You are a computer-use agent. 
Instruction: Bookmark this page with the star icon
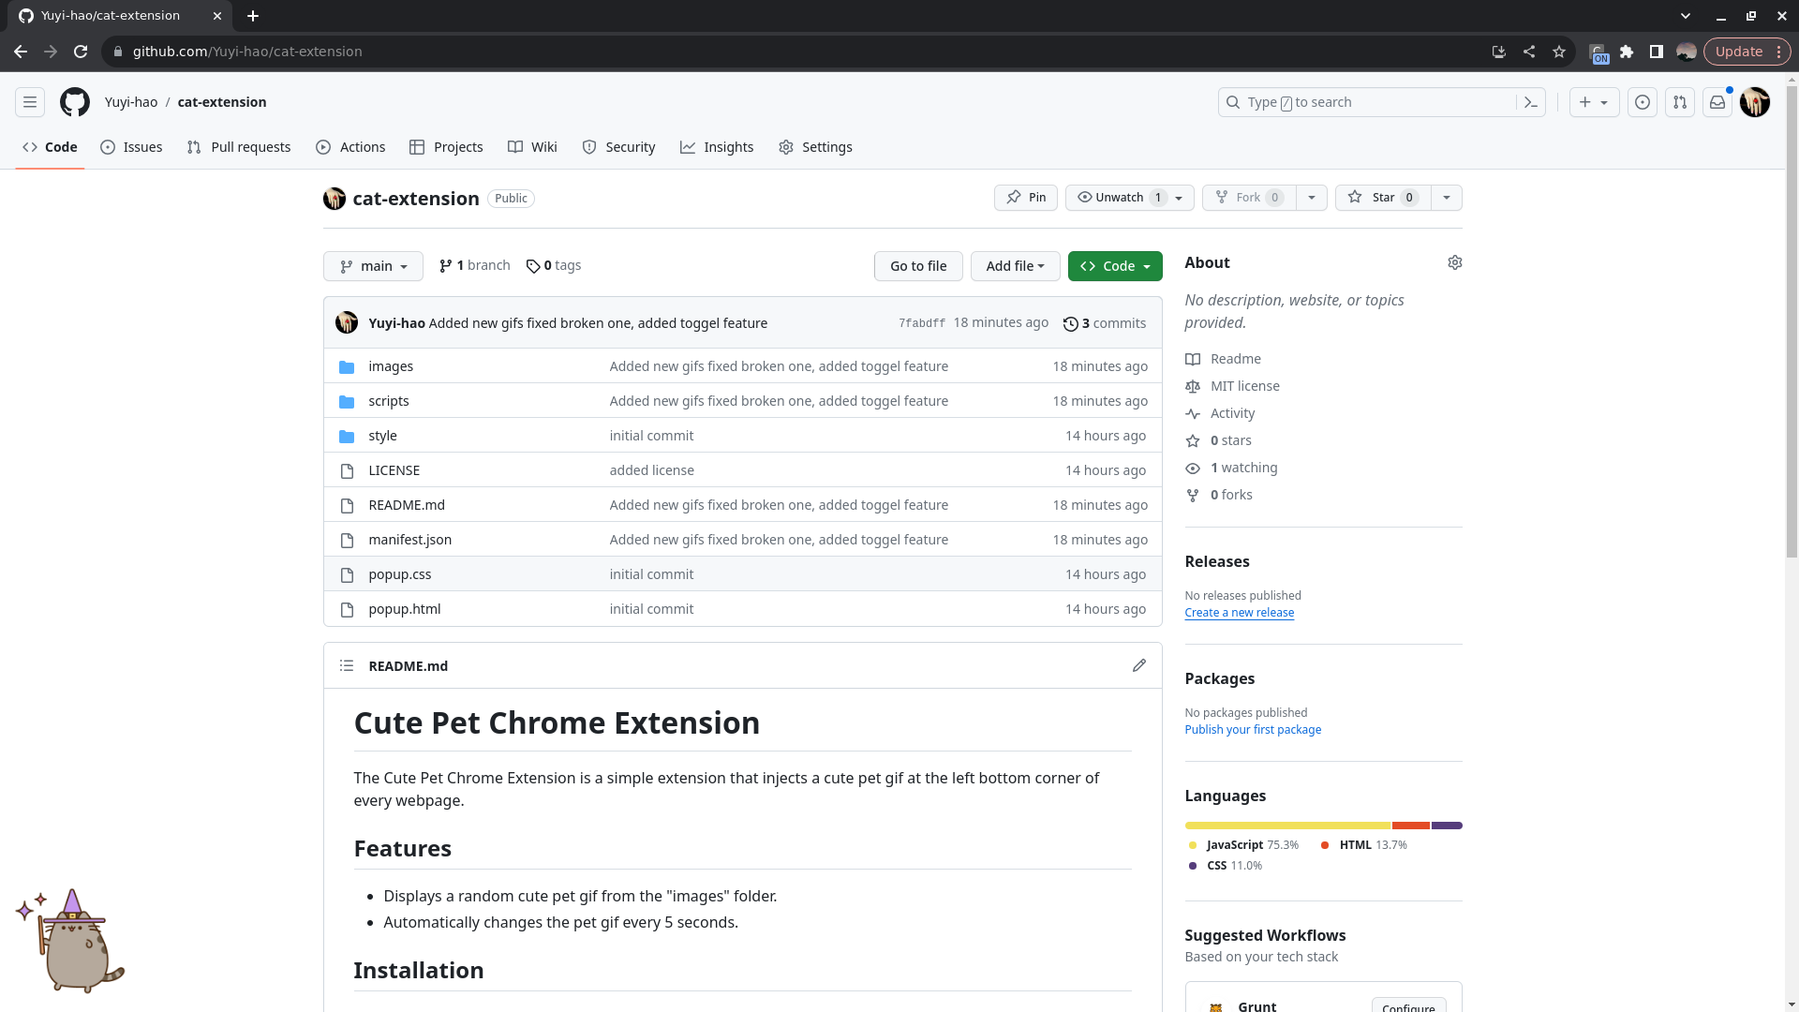(1559, 52)
